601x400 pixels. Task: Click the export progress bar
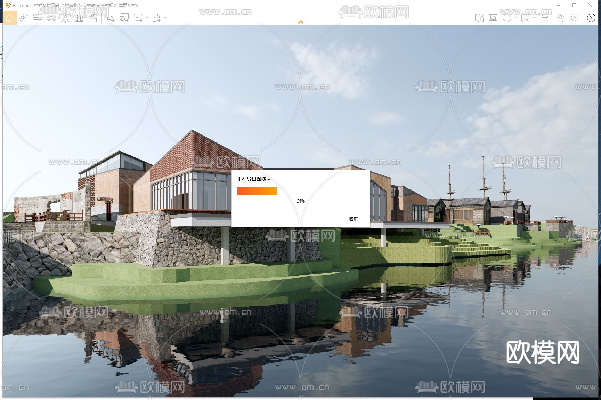pos(301,191)
